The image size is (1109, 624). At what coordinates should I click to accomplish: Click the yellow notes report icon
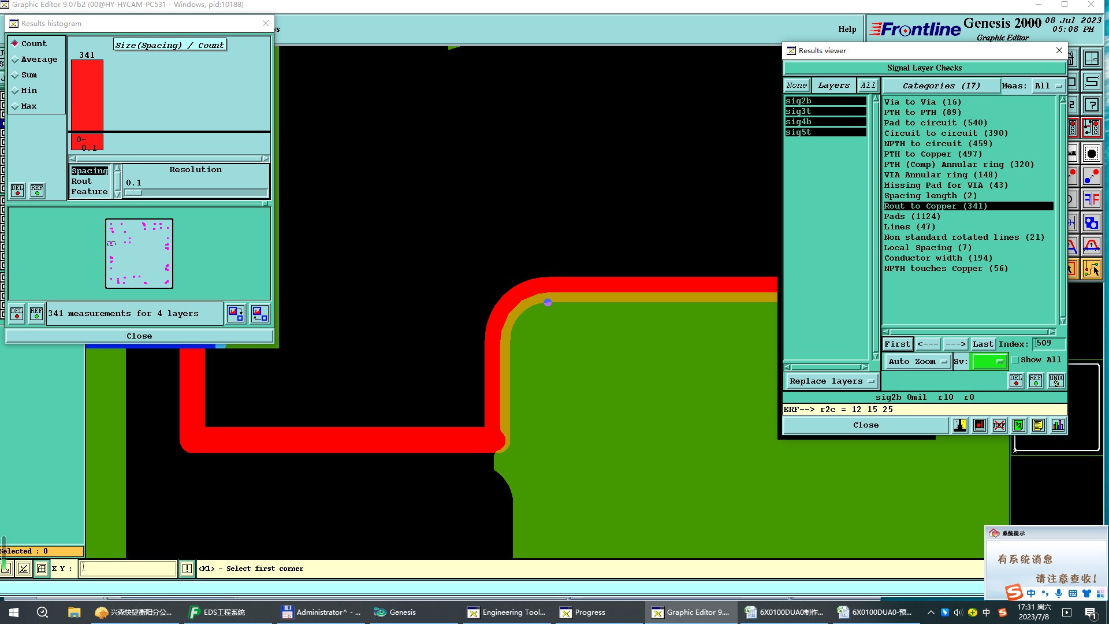1038,425
